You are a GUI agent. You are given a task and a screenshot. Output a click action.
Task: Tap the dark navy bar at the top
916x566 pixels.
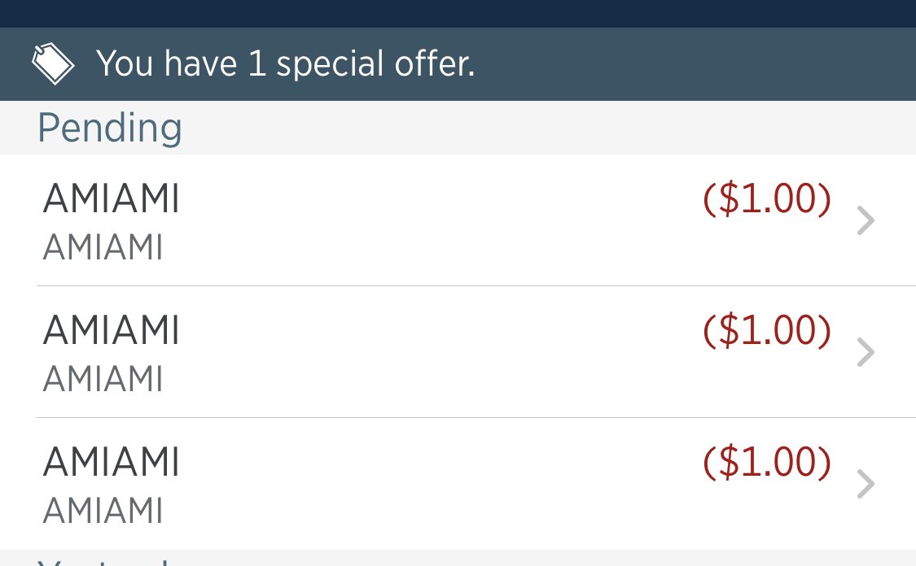(x=458, y=13)
